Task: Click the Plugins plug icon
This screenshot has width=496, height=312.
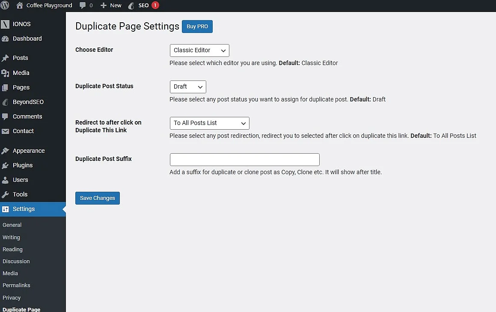Action: tap(5, 165)
